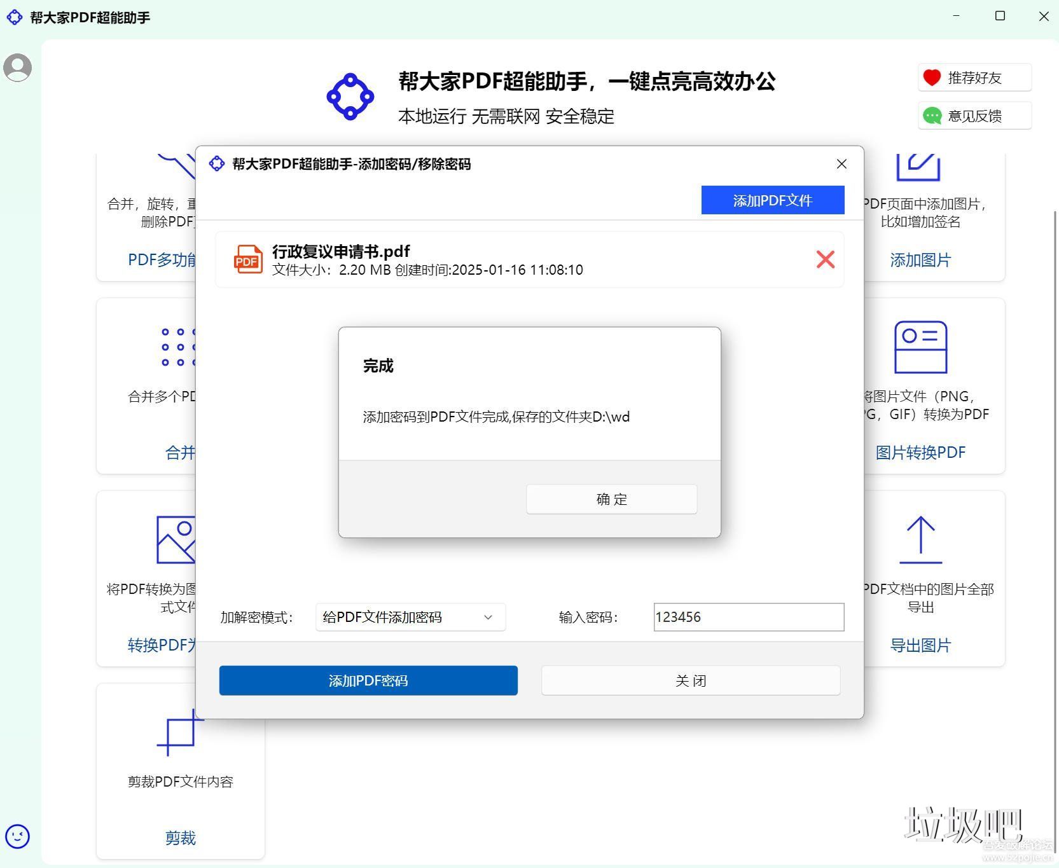Image resolution: width=1059 pixels, height=868 pixels.
Task: Click the 关闭 button in dialog
Action: click(x=691, y=680)
